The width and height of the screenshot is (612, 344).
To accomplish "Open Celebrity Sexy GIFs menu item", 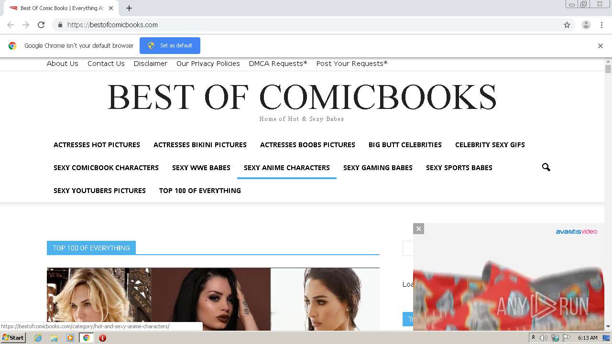I will click(490, 145).
